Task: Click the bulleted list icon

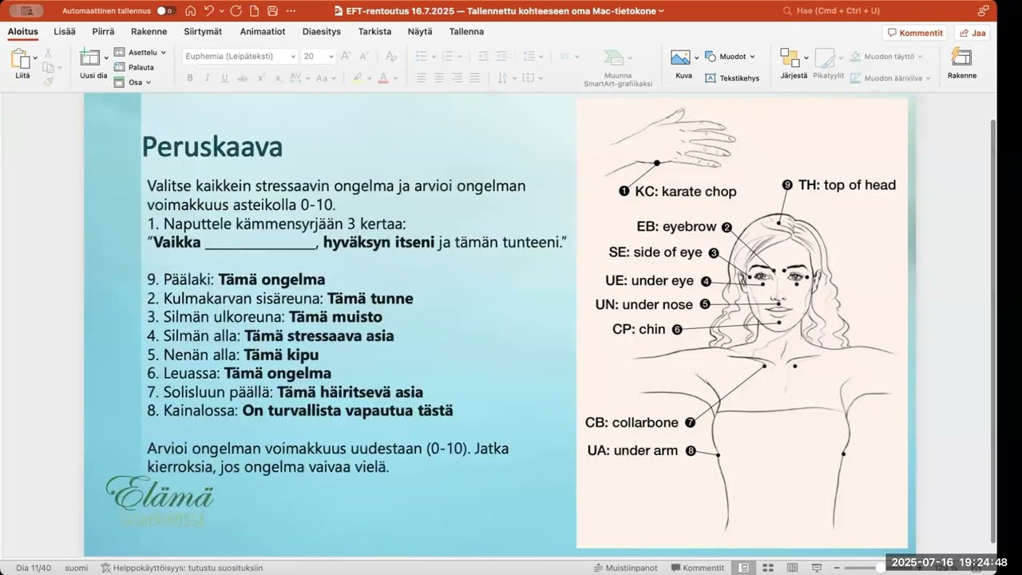Action: (x=422, y=56)
